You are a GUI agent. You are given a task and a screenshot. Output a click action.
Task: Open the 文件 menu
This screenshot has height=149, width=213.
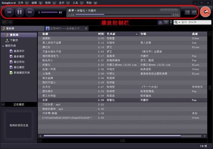[x=23, y=3]
